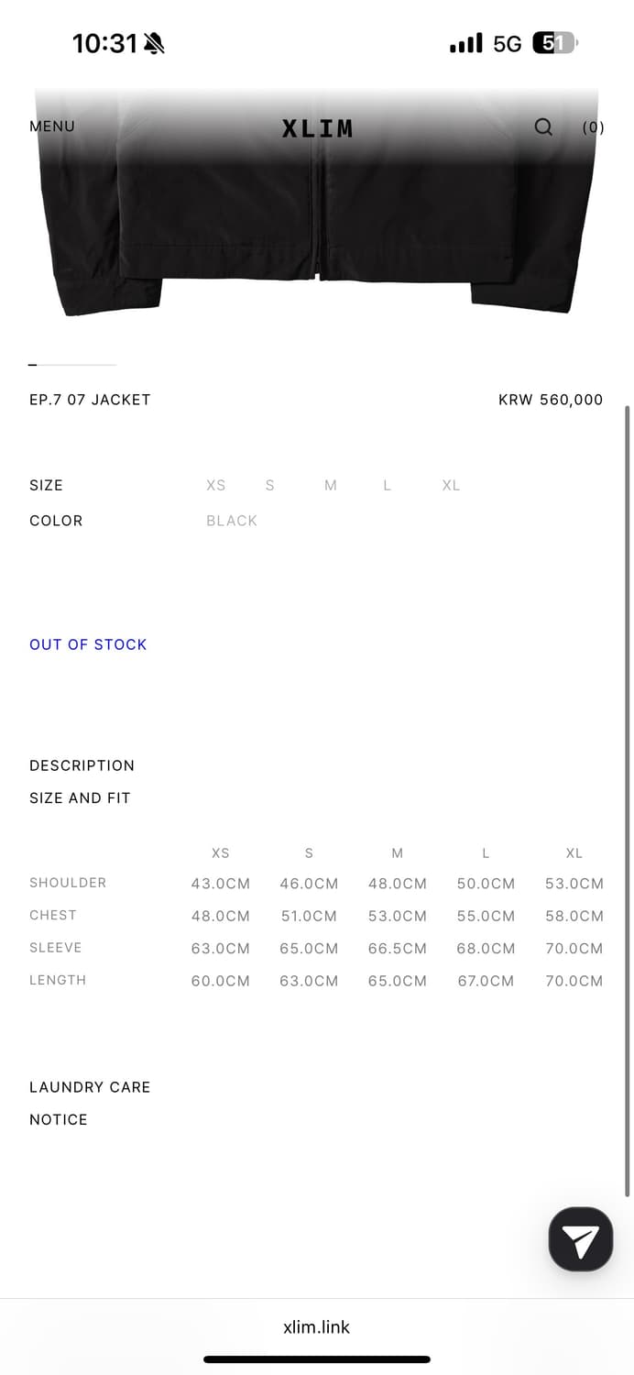Screen dimensions: 634x1375
Task: Tap the silent bell icon in status bar
Action: [x=154, y=43]
